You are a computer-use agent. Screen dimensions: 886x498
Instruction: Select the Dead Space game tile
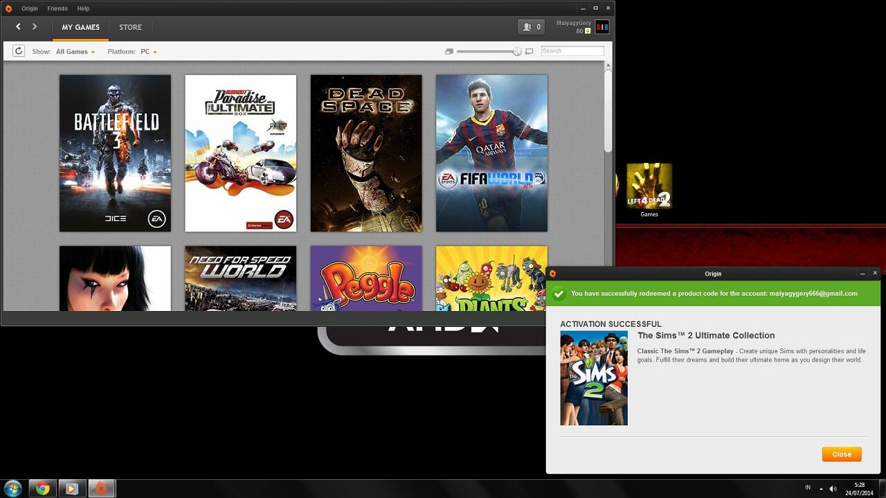[x=366, y=153]
